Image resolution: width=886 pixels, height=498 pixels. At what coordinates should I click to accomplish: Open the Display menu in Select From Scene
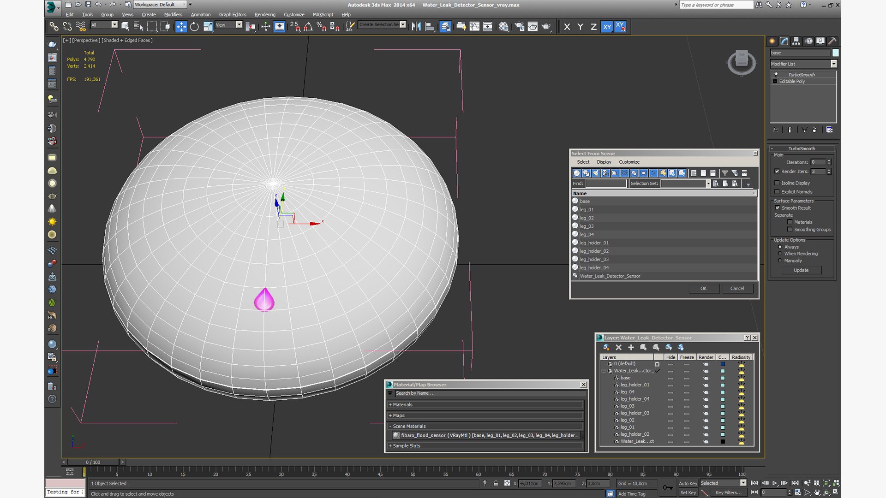click(x=604, y=162)
